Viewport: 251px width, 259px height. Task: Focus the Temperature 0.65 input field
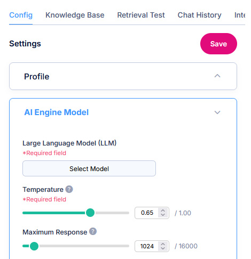coord(147,213)
